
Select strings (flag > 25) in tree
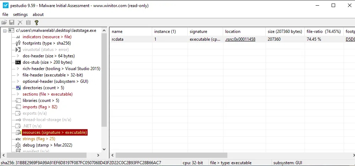click(39, 139)
